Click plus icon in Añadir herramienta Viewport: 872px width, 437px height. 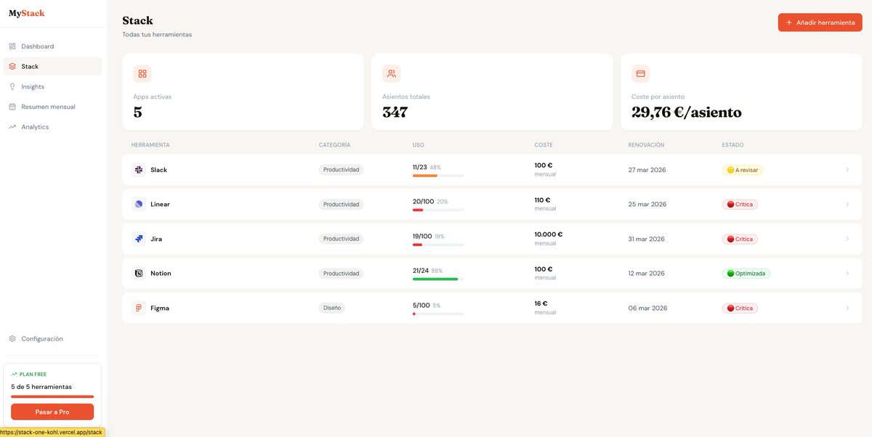[x=789, y=23]
